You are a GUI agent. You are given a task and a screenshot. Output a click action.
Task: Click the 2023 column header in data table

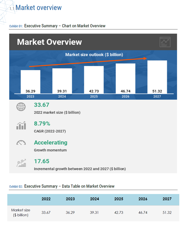[x=70, y=199]
